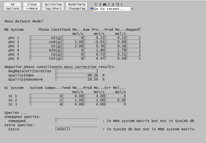206x143 pixels.
Task: Click the previous page arrow icon
Action: (96, 4)
